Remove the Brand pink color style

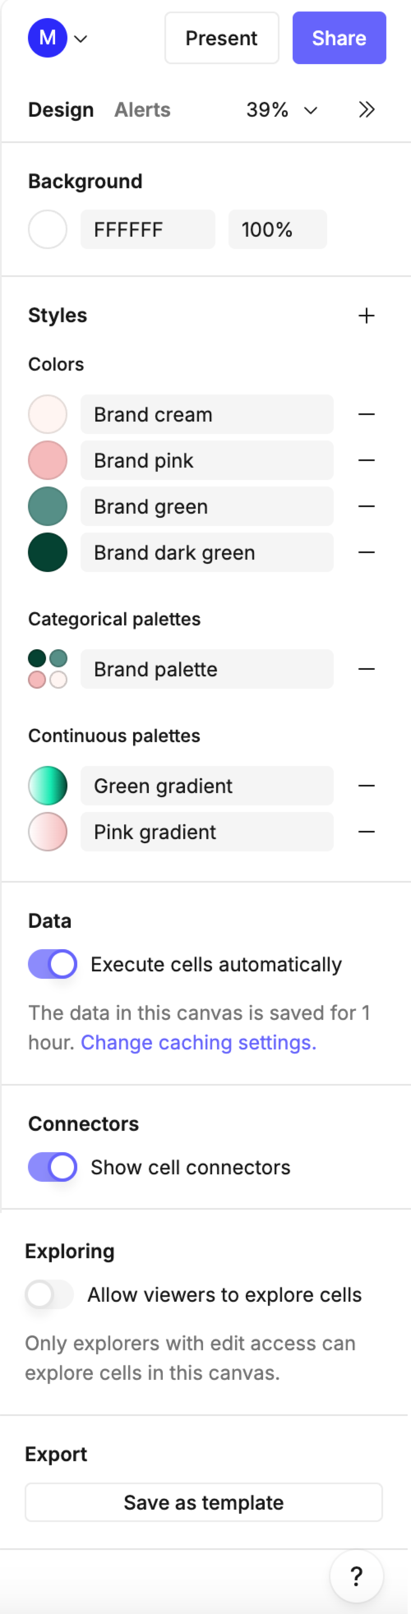(367, 461)
